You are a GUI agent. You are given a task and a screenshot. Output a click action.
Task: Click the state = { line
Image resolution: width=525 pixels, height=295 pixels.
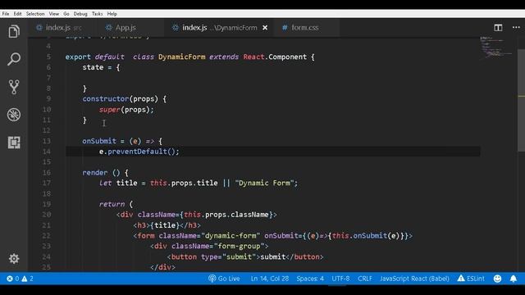[x=101, y=67]
